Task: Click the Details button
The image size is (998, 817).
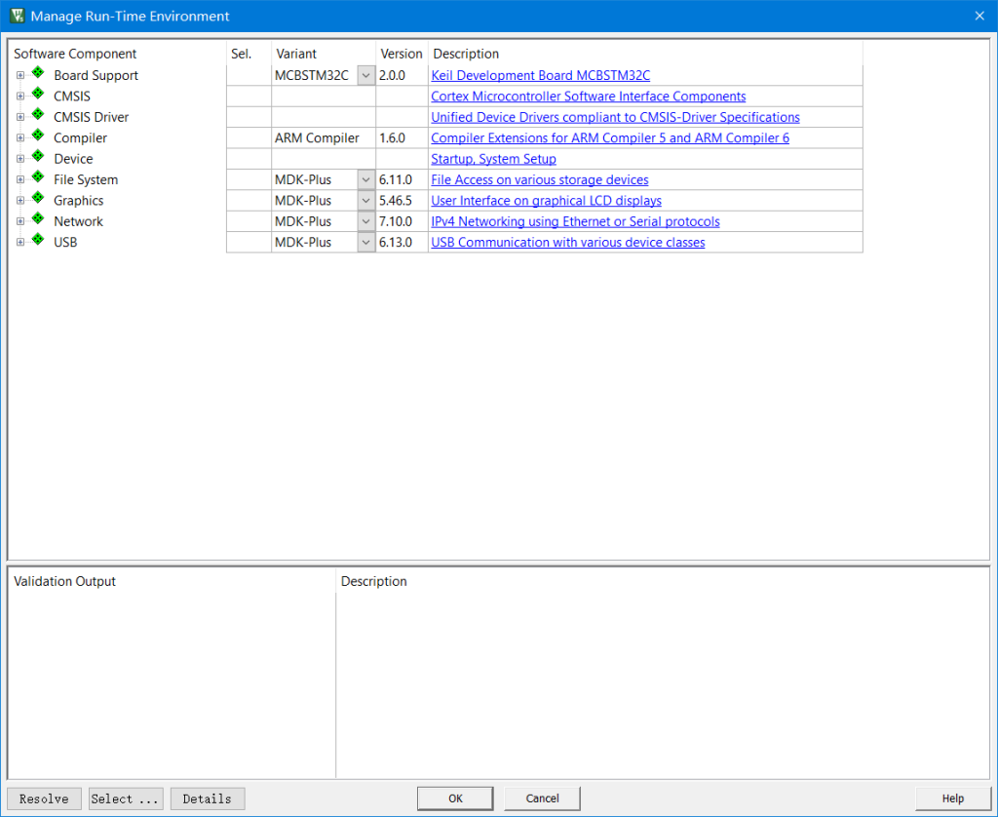Action: click(208, 798)
